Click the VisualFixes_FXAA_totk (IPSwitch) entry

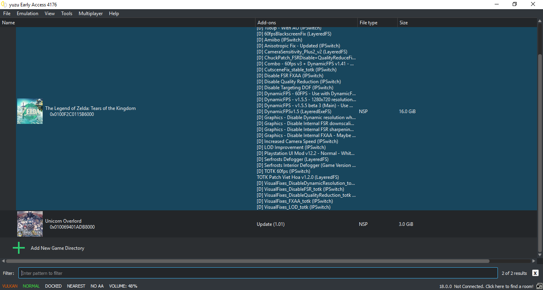pyautogui.click(x=295, y=201)
